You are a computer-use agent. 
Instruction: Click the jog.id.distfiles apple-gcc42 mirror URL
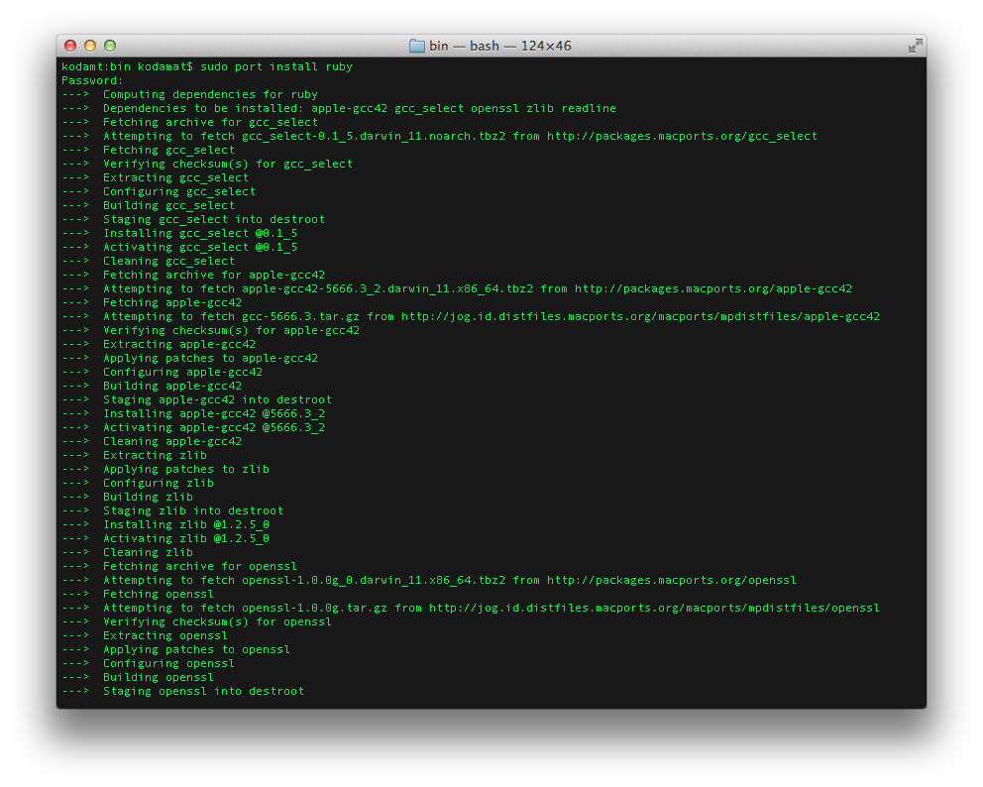click(x=641, y=316)
